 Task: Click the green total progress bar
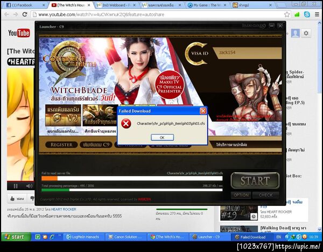132,190
